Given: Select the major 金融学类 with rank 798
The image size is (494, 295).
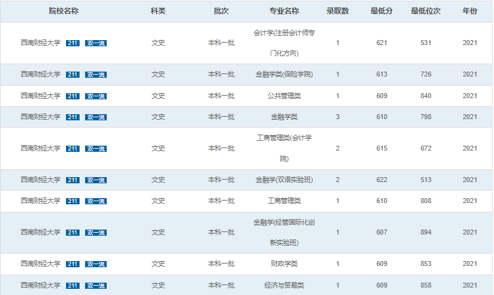Looking at the screenshot, I should (284, 117).
